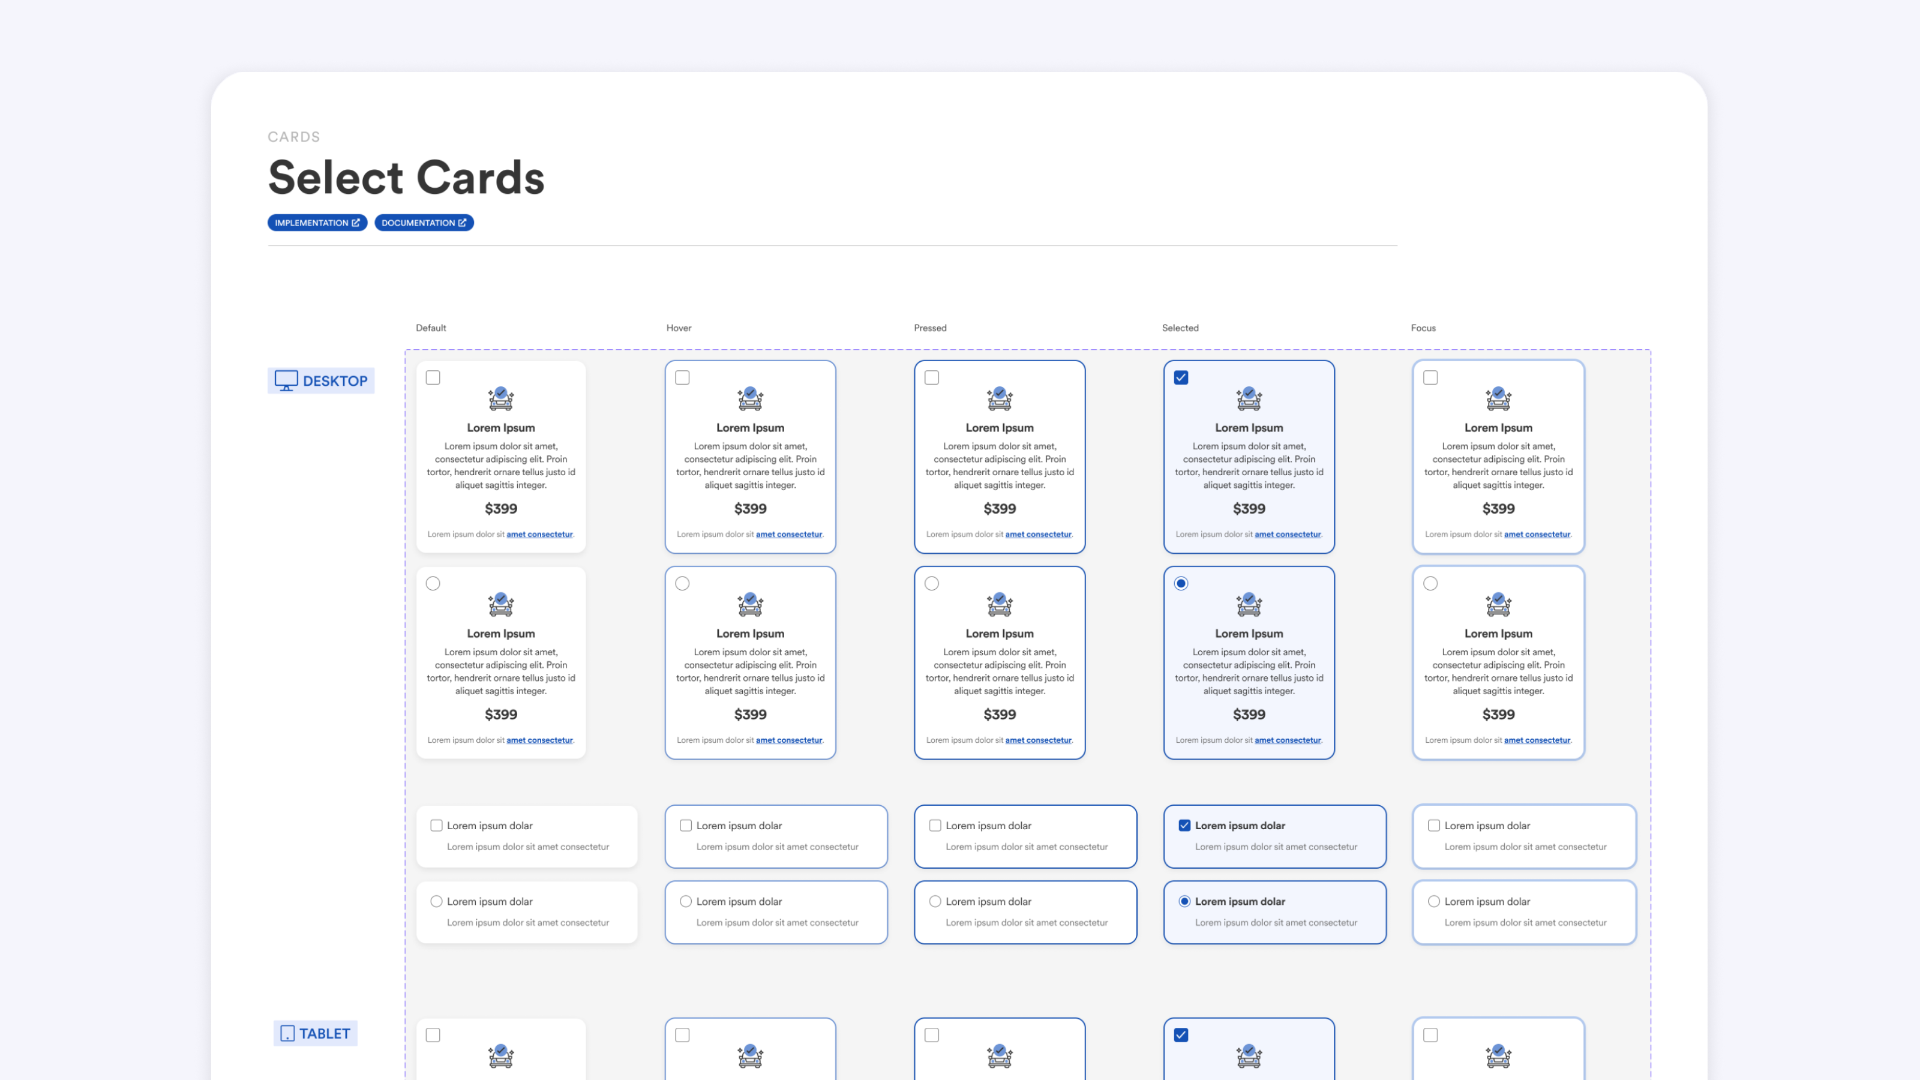Image resolution: width=1920 pixels, height=1080 pixels.
Task: Click the IMPLEMENTATION external link badge
Action: pyautogui.click(x=317, y=223)
